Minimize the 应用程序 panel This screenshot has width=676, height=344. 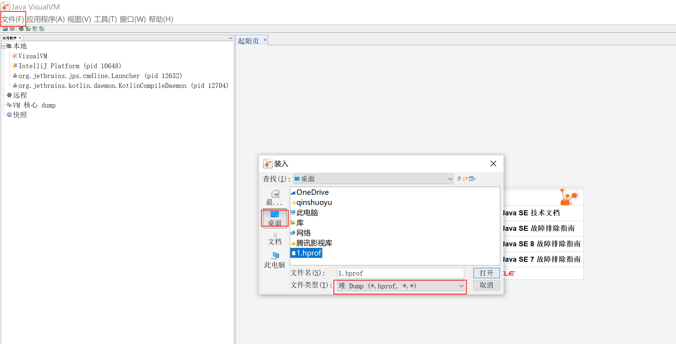[230, 38]
